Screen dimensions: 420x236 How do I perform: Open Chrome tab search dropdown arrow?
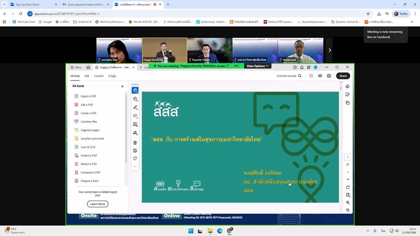4,4
